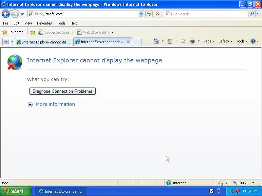Click the Internet Explorer title bar logo
This screenshot has width=262, height=196.
pos(3,4)
